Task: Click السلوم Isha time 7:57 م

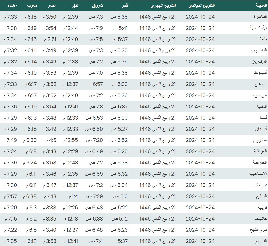Action: tap(10, 196)
